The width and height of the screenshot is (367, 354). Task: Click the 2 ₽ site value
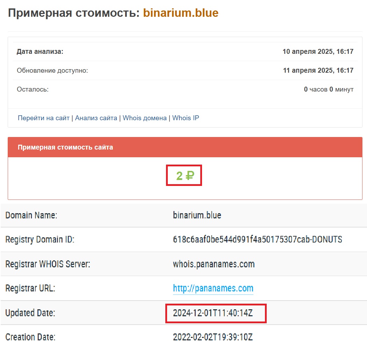(x=185, y=176)
